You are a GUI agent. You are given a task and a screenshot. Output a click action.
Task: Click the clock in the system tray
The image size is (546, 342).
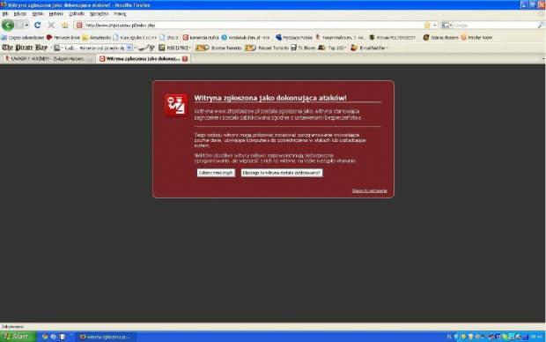point(536,337)
